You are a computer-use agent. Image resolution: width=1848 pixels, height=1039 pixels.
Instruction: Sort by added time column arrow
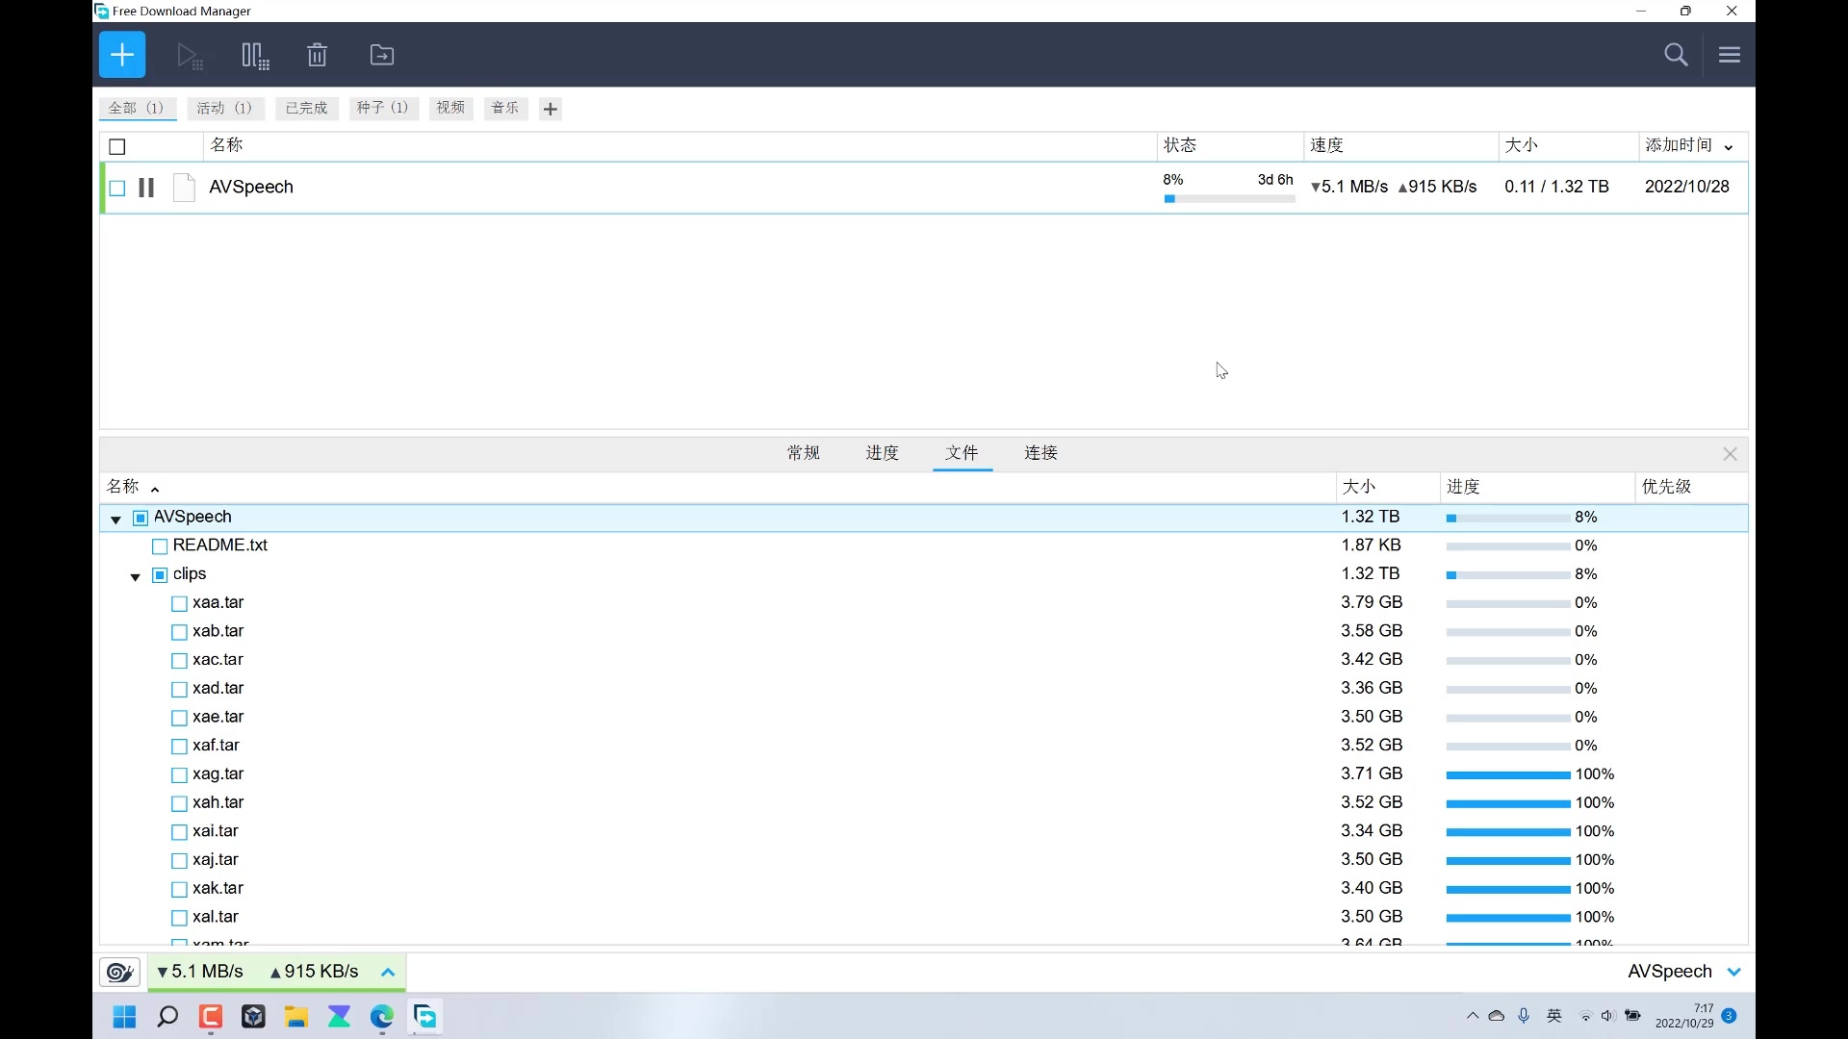click(x=1729, y=147)
